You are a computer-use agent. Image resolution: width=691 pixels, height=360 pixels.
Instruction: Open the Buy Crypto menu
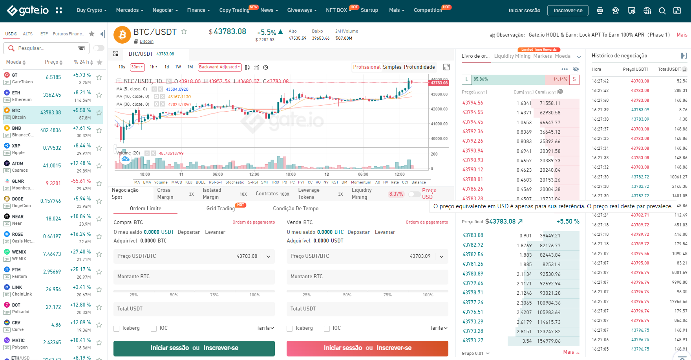pos(91,10)
